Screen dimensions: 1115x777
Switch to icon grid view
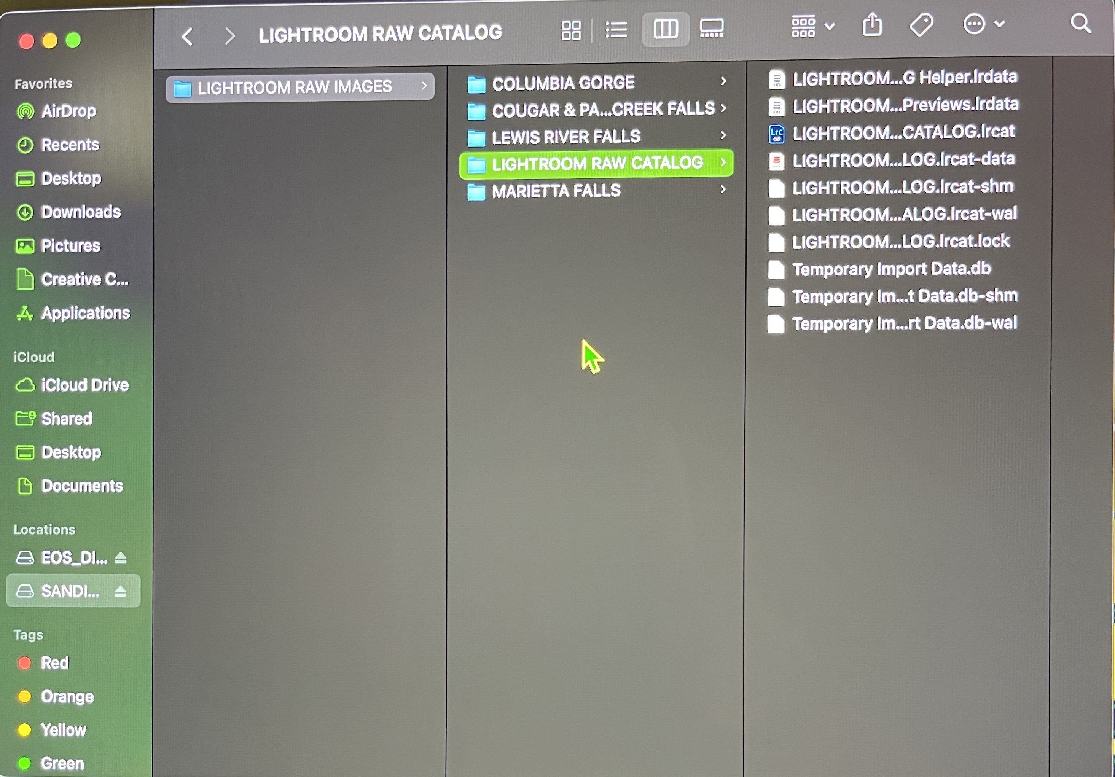coord(572,29)
